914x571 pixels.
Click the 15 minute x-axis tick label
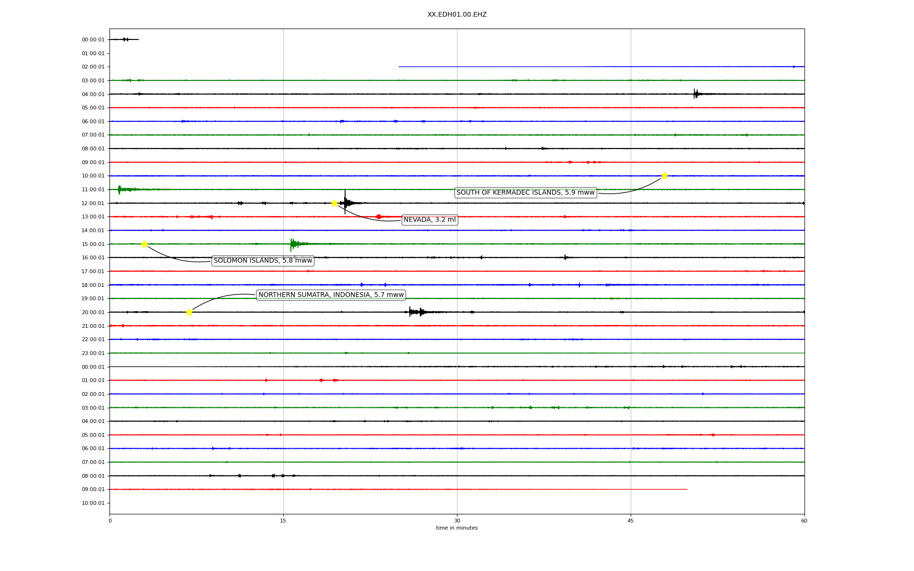click(283, 521)
